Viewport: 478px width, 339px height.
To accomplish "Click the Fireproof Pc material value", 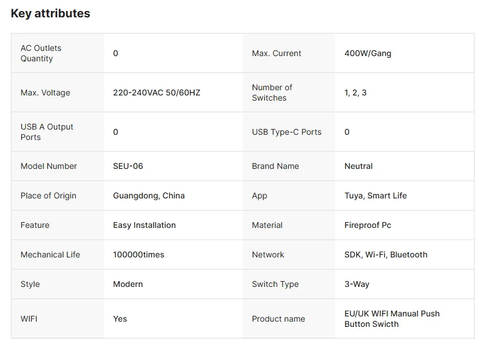I will (x=368, y=225).
